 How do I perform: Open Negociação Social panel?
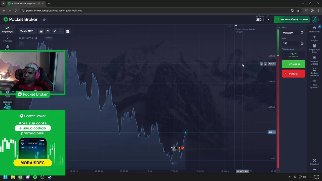314,49
